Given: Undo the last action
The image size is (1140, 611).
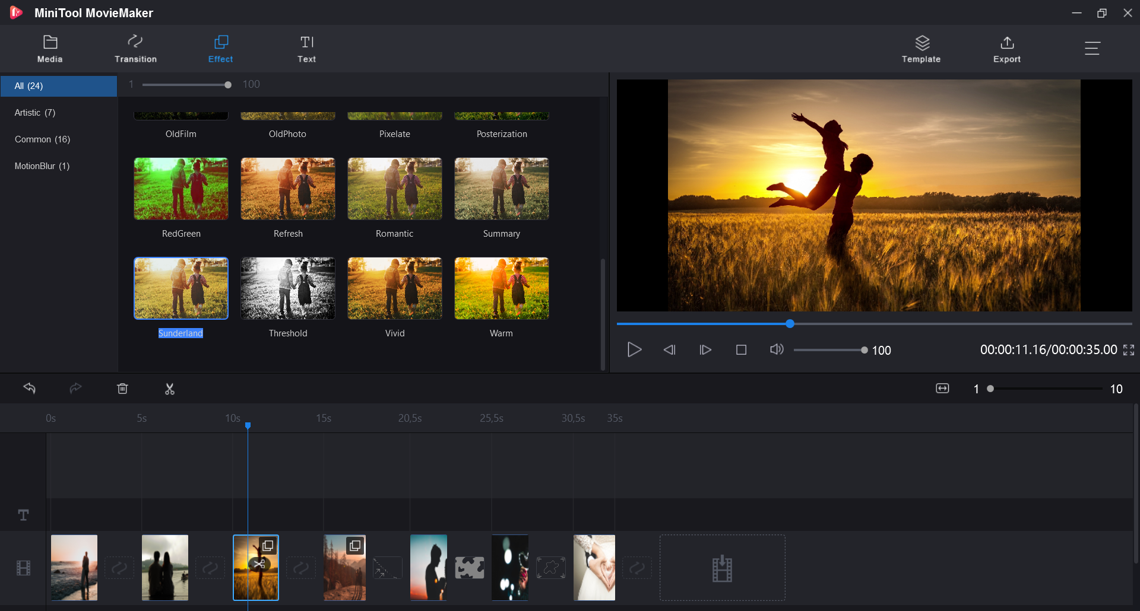Looking at the screenshot, I should coord(30,389).
